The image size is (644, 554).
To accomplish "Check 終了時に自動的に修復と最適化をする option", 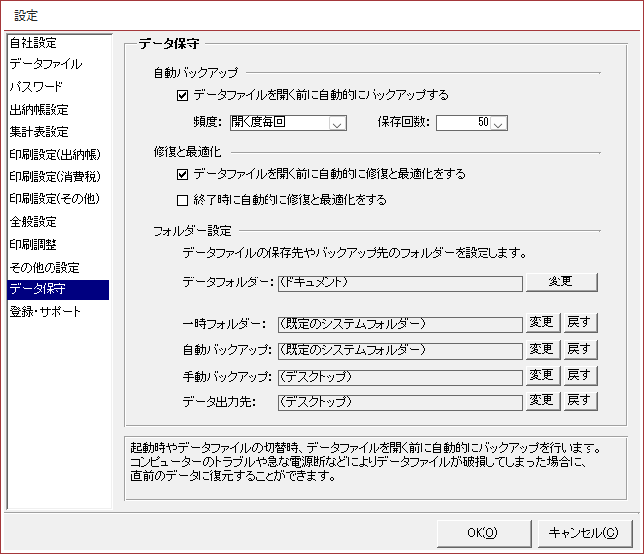I will tap(182, 199).
